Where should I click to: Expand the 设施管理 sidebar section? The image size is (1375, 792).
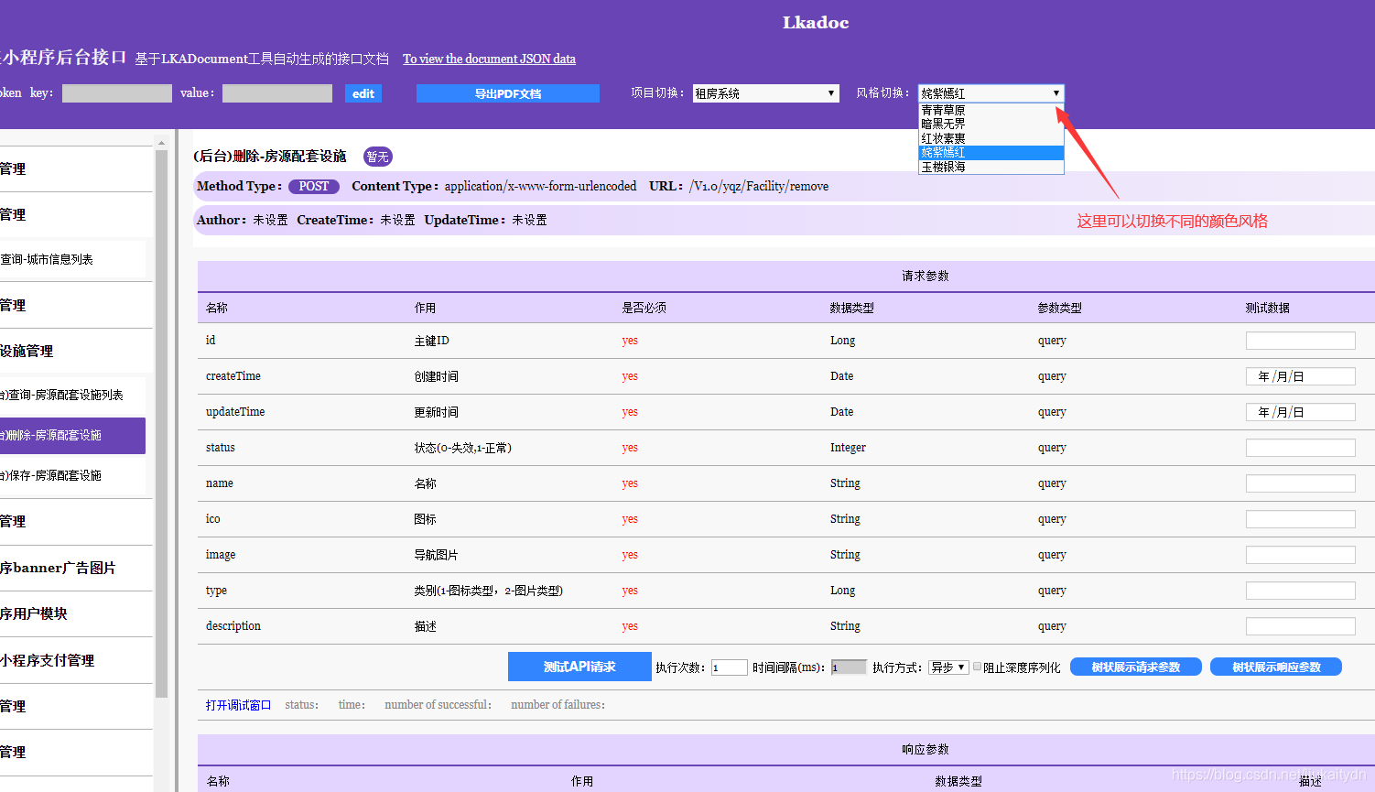point(76,352)
